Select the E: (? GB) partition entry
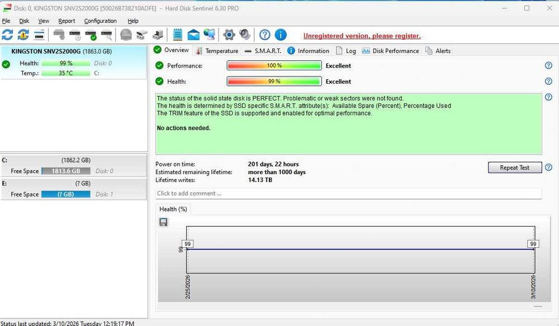The width and height of the screenshot is (559, 326). tap(74, 189)
